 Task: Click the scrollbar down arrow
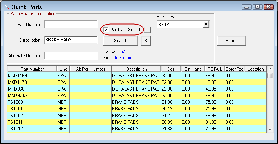pos(270,130)
